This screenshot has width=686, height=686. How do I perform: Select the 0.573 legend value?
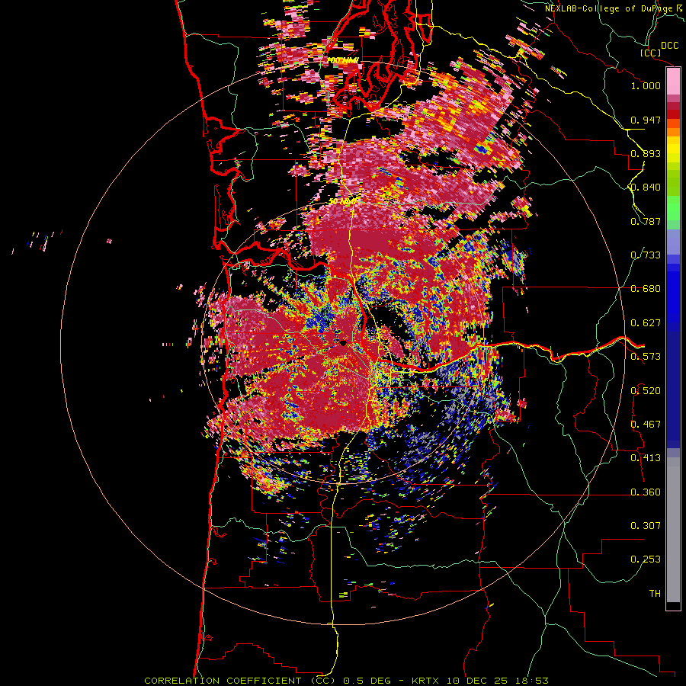coord(646,357)
